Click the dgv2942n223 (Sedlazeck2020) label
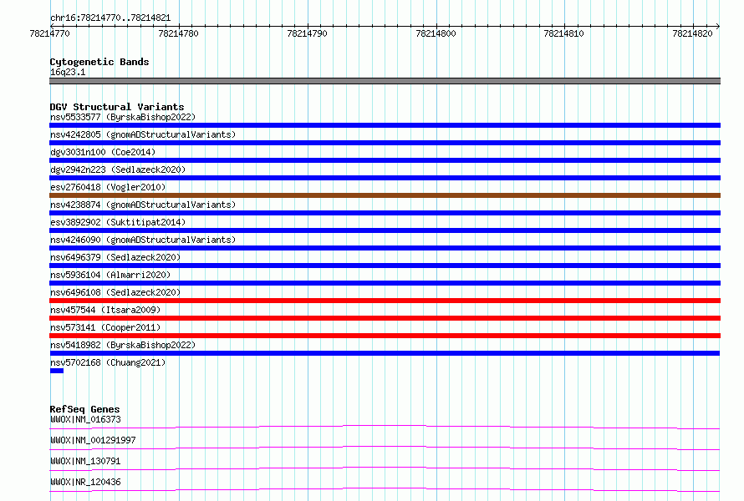 pyautogui.click(x=118, y=170)
